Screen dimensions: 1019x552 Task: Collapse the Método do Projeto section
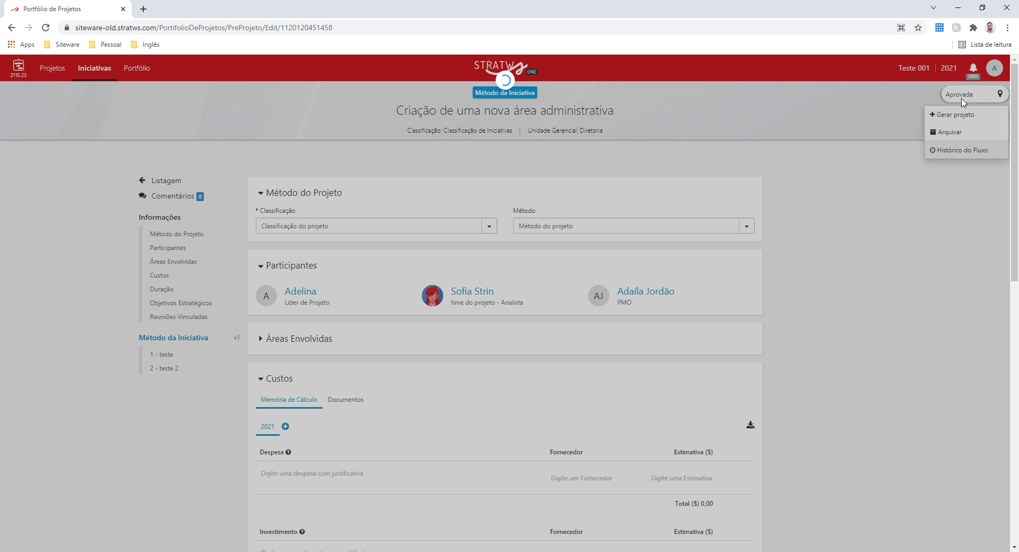coord(261,193)
